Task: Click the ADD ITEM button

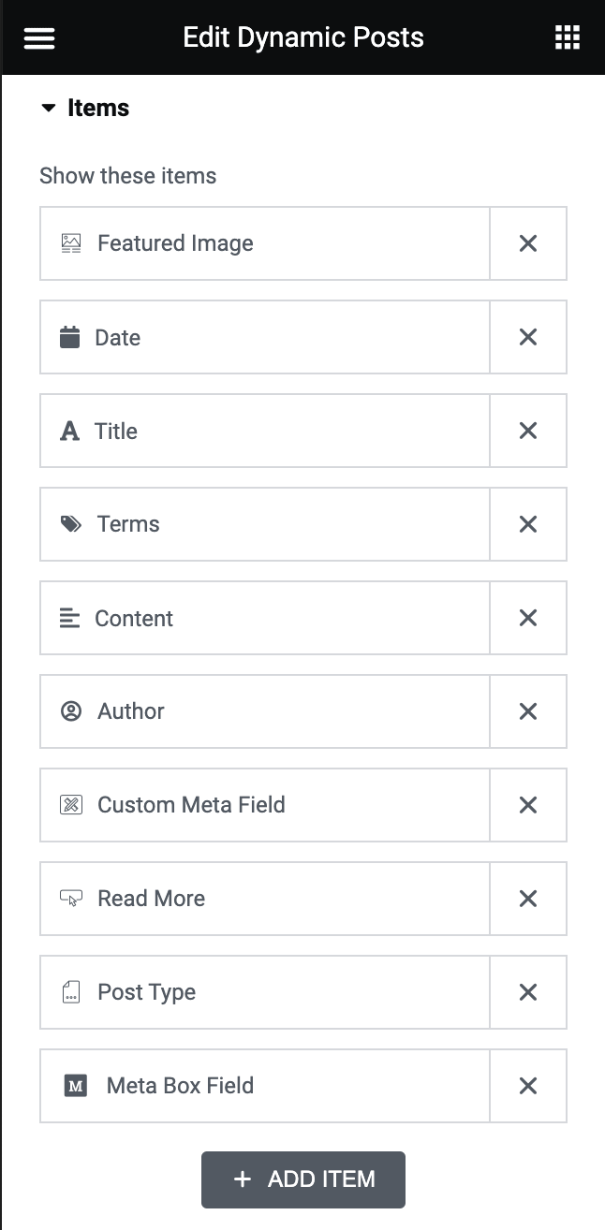Action: pyautogui.click(x=303, y=1179)
